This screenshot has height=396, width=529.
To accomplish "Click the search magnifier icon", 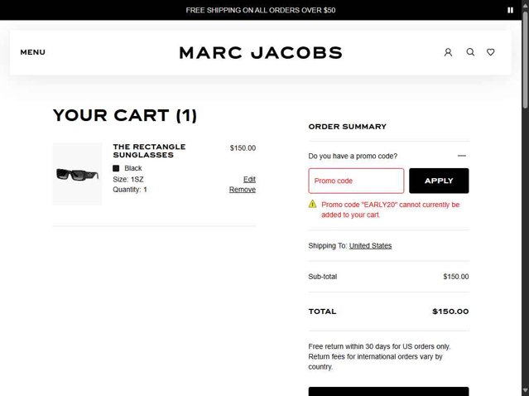I will tap(470, 52).
